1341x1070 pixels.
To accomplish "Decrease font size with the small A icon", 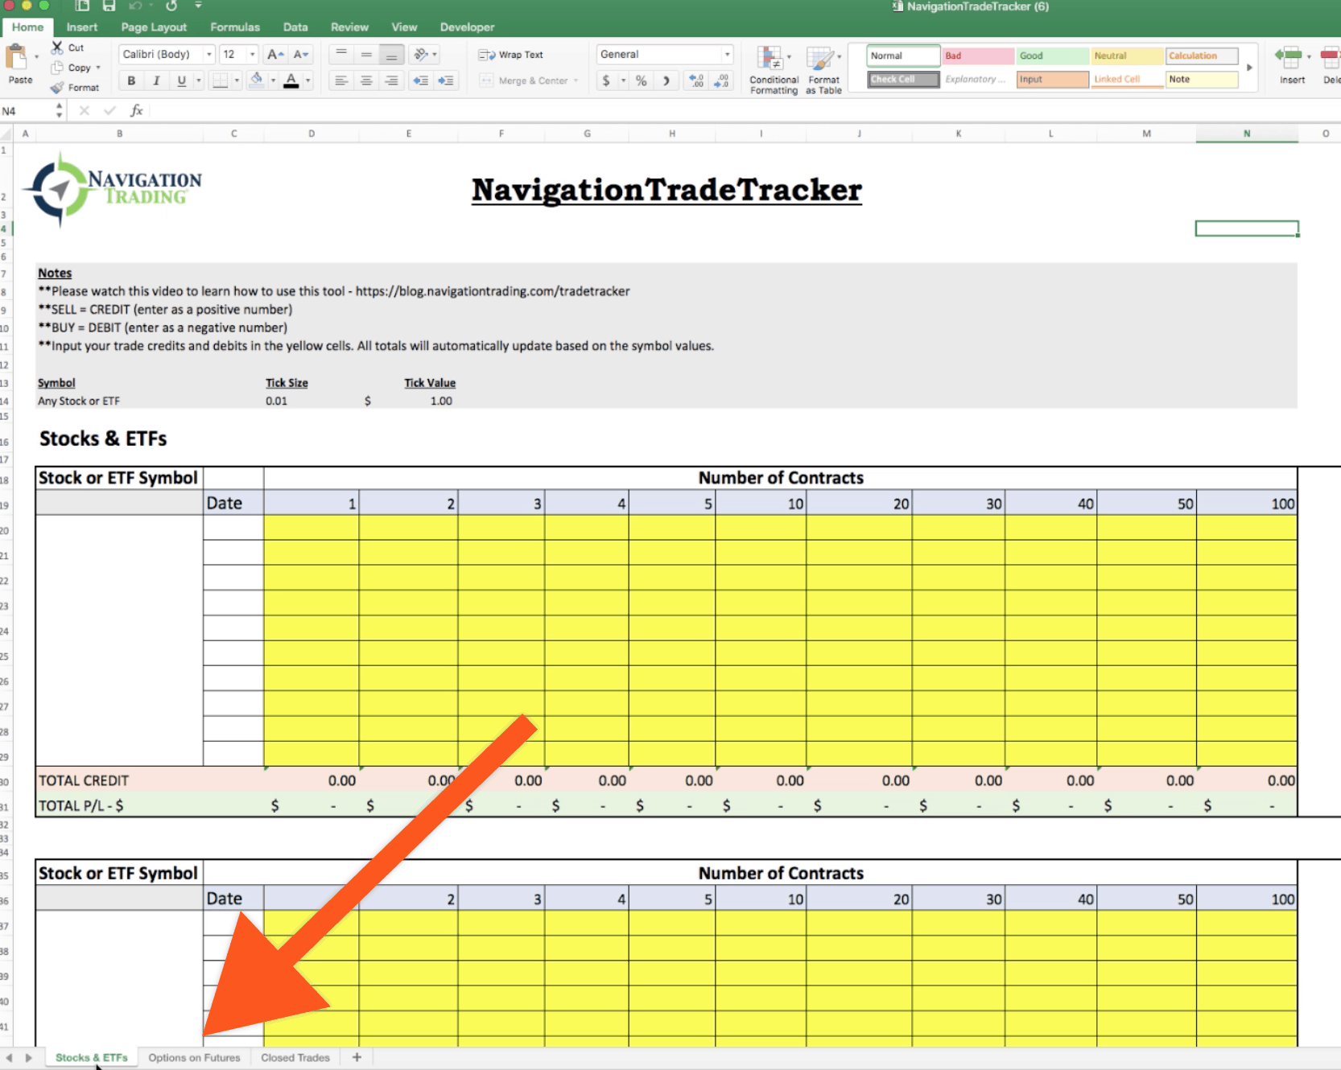I will coord(301,55).
